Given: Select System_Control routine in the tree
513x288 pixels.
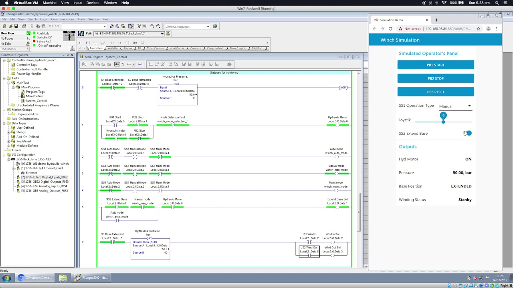Looking at the screenshot, I should pos(36,100).
